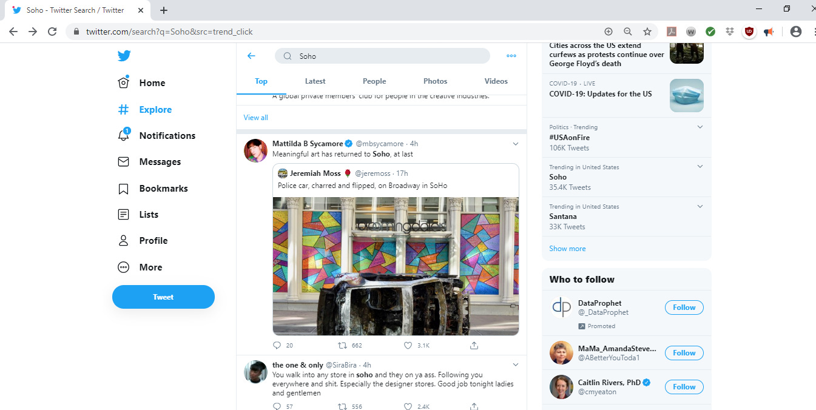Open Messages envelope item

click(149, 162)
